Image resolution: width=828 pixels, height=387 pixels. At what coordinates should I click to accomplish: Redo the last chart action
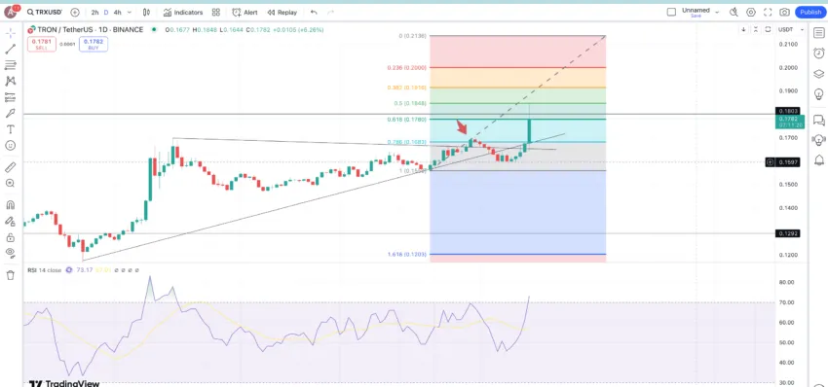(x=330, y=12)
